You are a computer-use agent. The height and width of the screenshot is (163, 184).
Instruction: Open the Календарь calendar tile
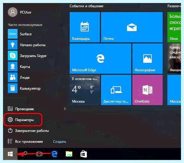pyautogui.click(x=85, y=27)
